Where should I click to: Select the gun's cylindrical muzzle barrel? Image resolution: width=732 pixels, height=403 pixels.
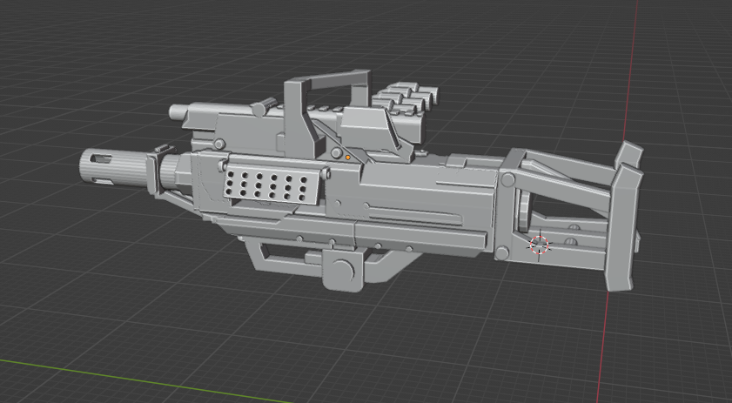[x=113, y=167]
